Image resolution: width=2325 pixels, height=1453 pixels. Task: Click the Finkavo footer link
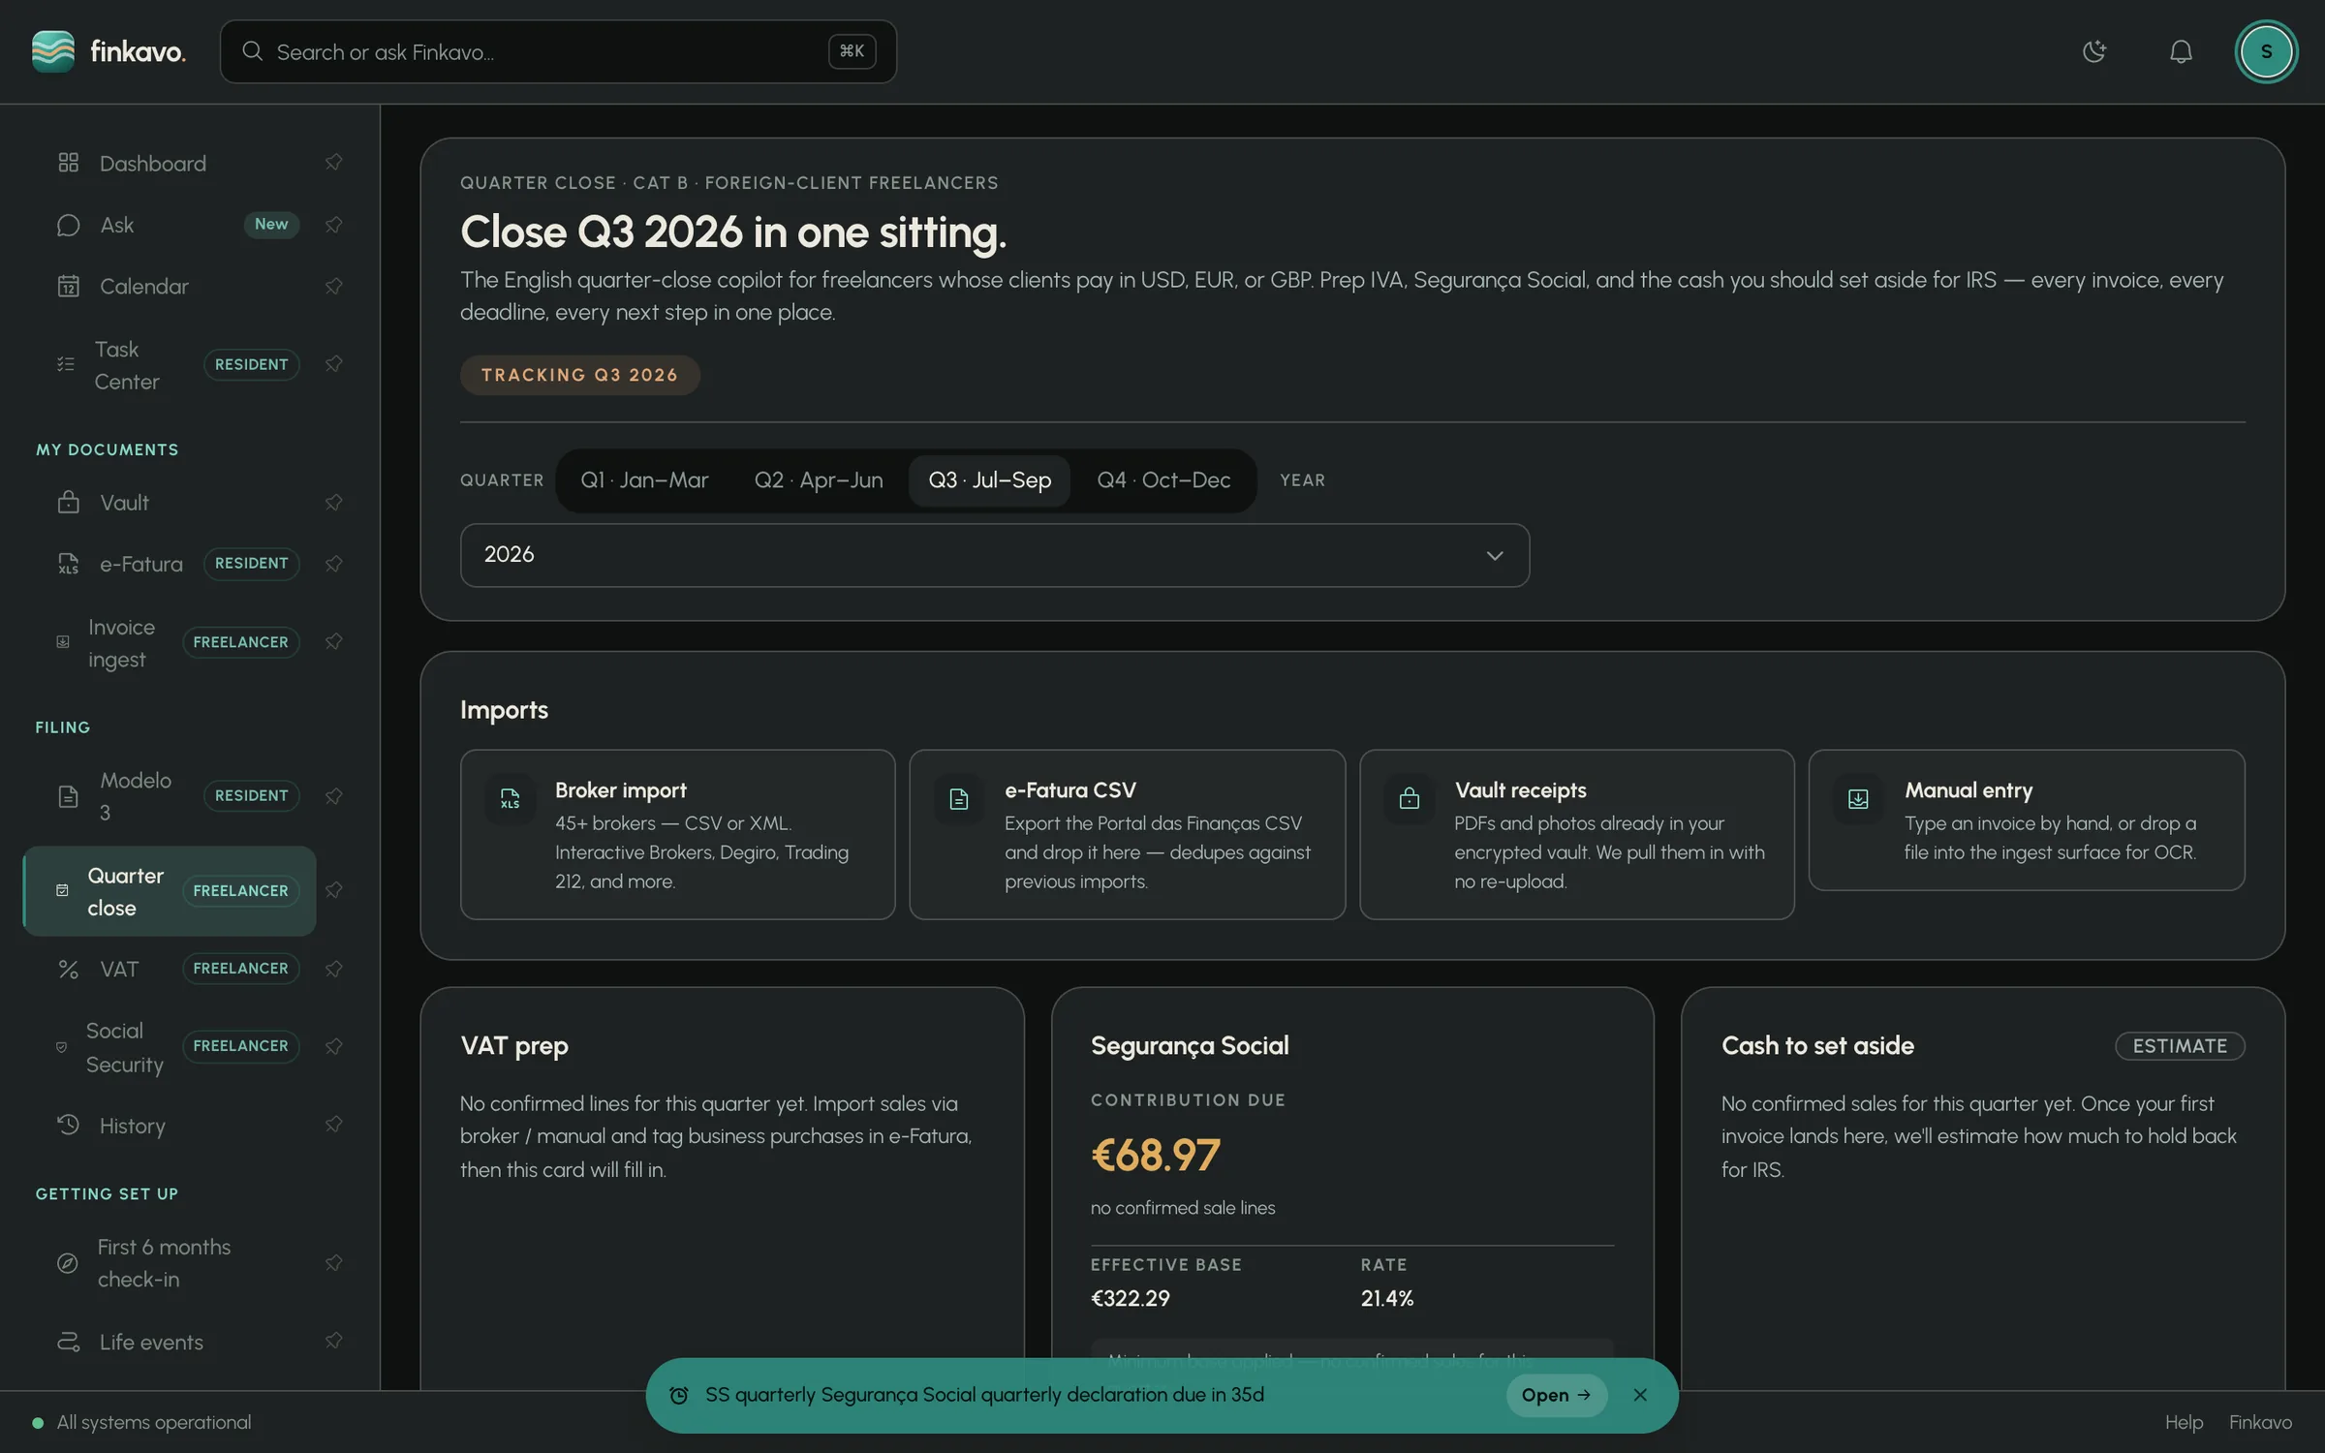(2260, 1422)
